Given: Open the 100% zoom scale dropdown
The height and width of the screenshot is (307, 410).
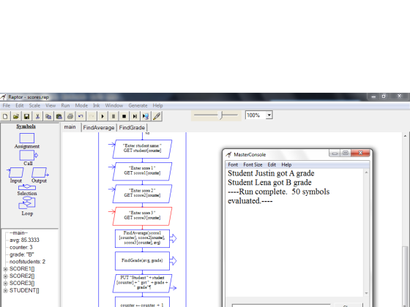Looking at the screenshot, I should (x=269, y=115).
